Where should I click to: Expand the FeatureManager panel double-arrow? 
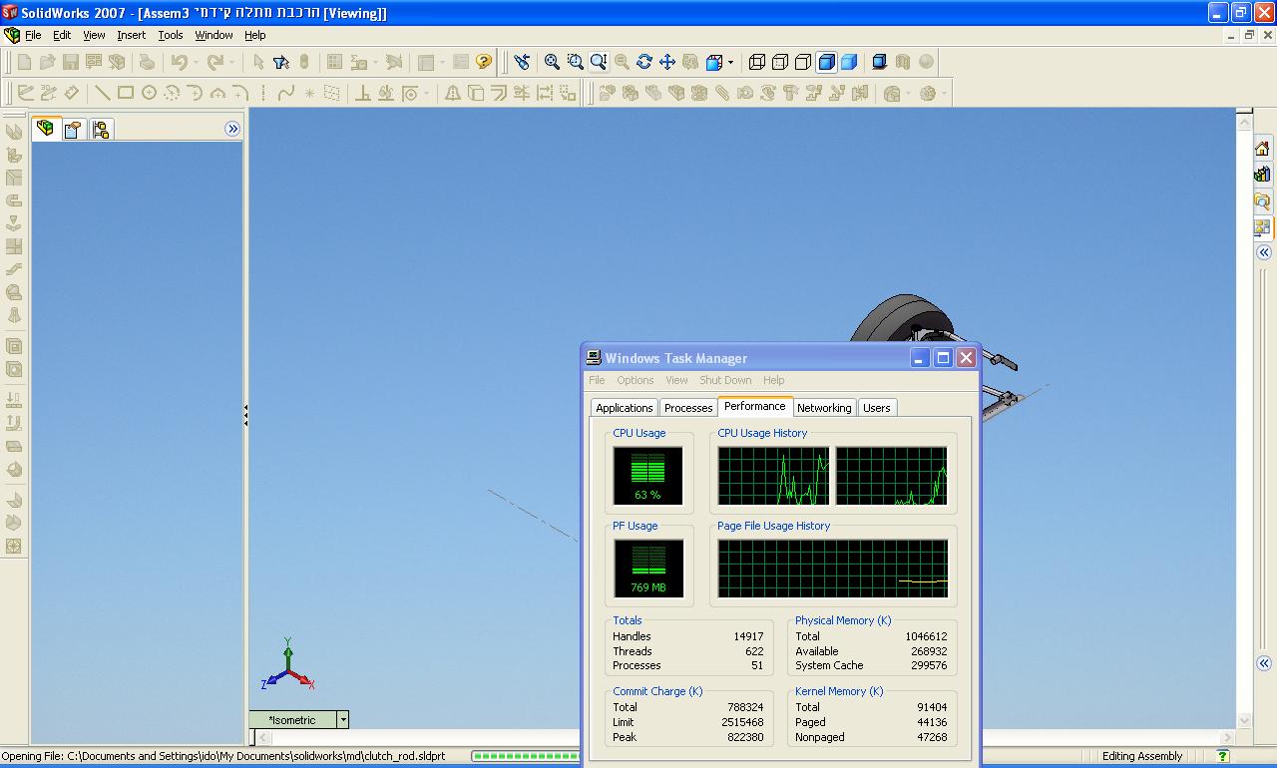pyautogui.click(x=232, y=129)
